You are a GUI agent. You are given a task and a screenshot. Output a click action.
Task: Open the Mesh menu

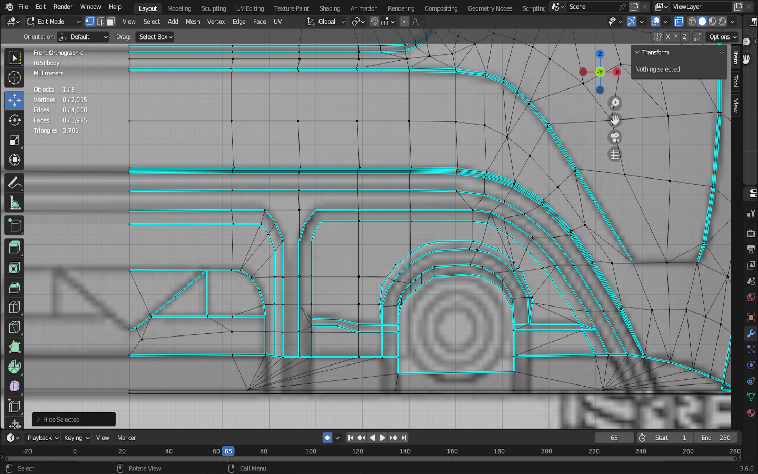193,22
